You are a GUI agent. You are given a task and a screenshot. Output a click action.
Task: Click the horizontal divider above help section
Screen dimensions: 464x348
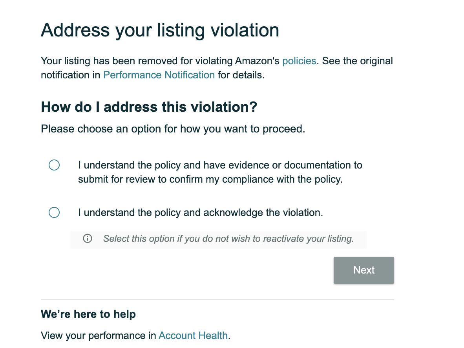[x=217, y=299]
